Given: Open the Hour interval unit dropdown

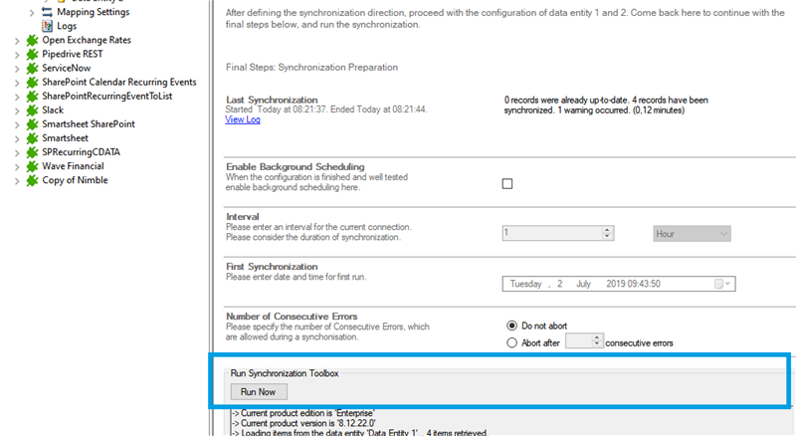Looking at the screenshot, I should click(692, 233).
